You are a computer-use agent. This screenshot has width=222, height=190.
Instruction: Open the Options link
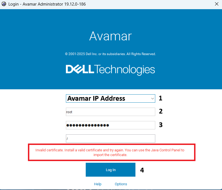coord(121,184)
